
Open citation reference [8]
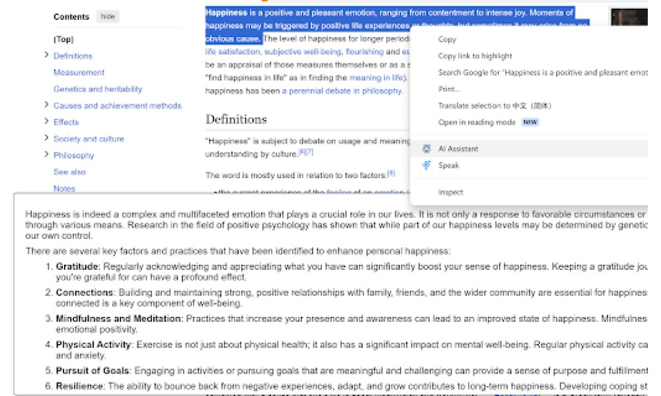click(391, 172)
